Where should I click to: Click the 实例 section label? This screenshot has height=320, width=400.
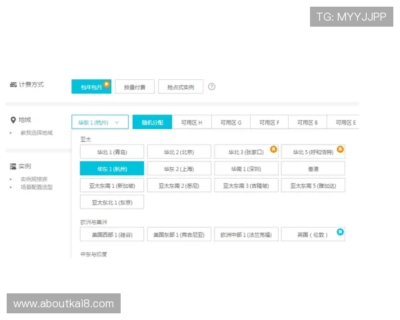pyautogui.click(x=25, y=166)
